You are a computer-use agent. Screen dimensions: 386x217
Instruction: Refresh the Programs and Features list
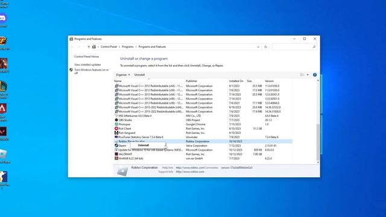(x=265, y=47)
